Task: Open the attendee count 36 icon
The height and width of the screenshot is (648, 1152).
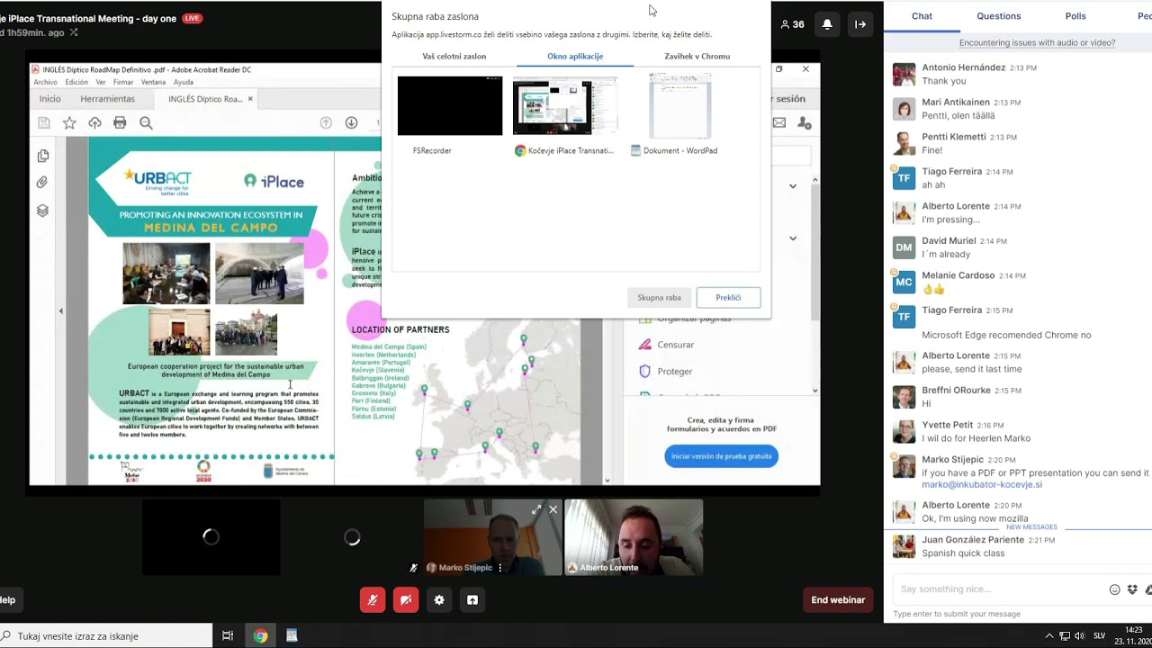Action: (793, 24)
